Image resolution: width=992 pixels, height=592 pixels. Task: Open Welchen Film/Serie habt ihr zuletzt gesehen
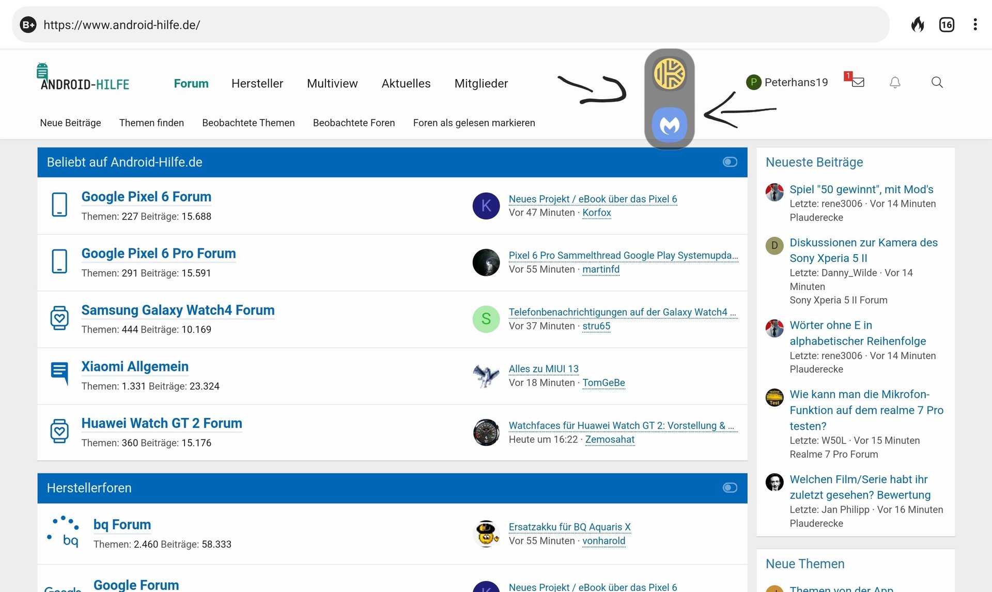860,487
